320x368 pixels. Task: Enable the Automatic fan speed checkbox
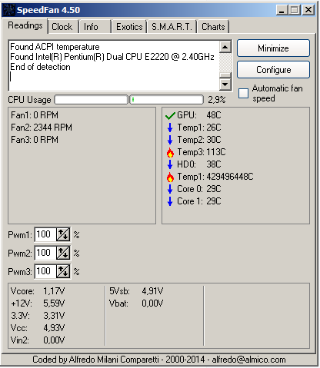point(243,94)
